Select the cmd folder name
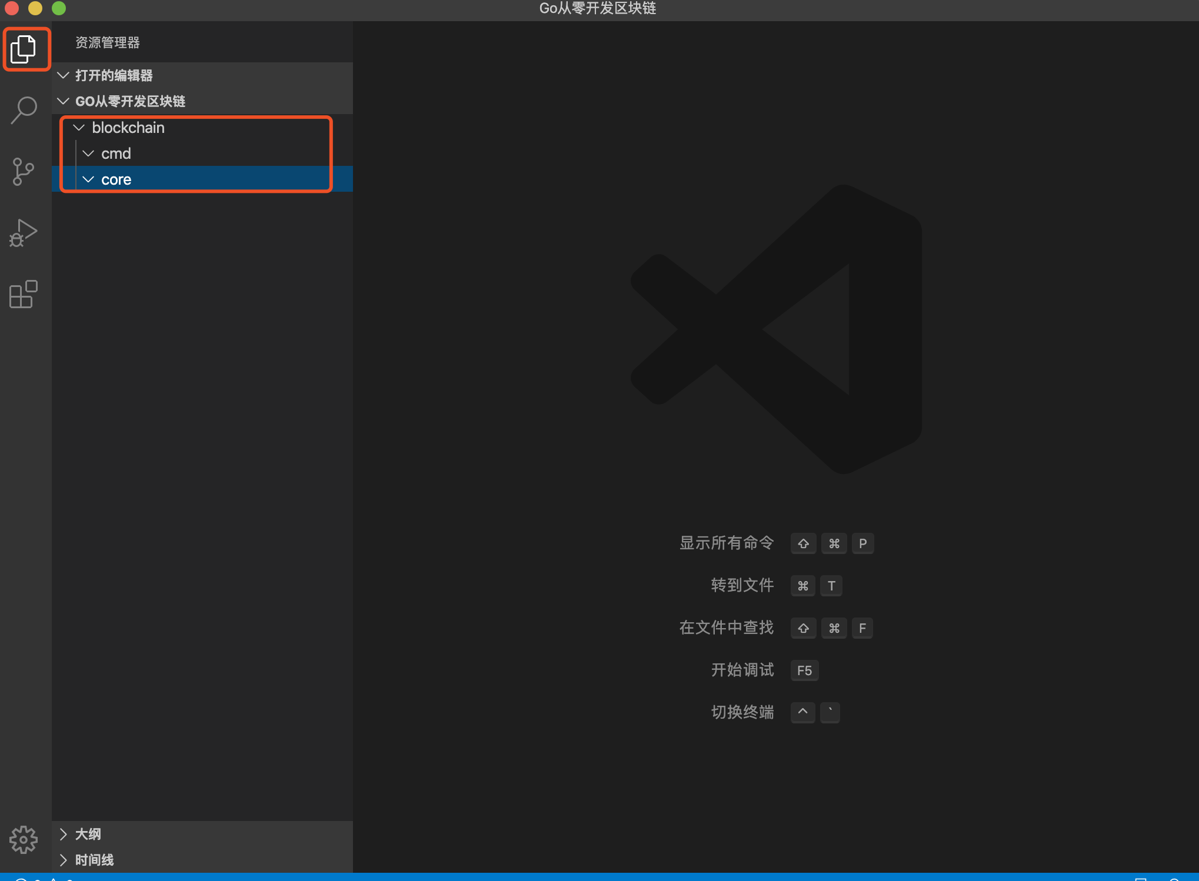The width and height of the screenshot is (1199, 881). click(116, 153)
